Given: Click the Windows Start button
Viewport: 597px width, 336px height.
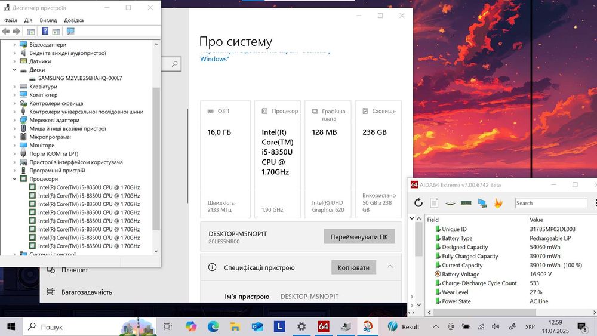Looking at the screenshot, I should pos(11,326).
